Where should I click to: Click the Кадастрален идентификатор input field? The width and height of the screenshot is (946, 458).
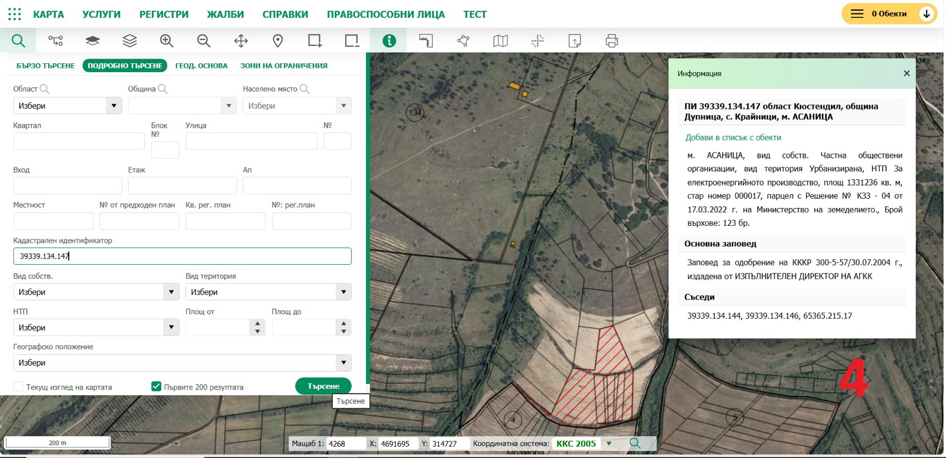(182, 256)
